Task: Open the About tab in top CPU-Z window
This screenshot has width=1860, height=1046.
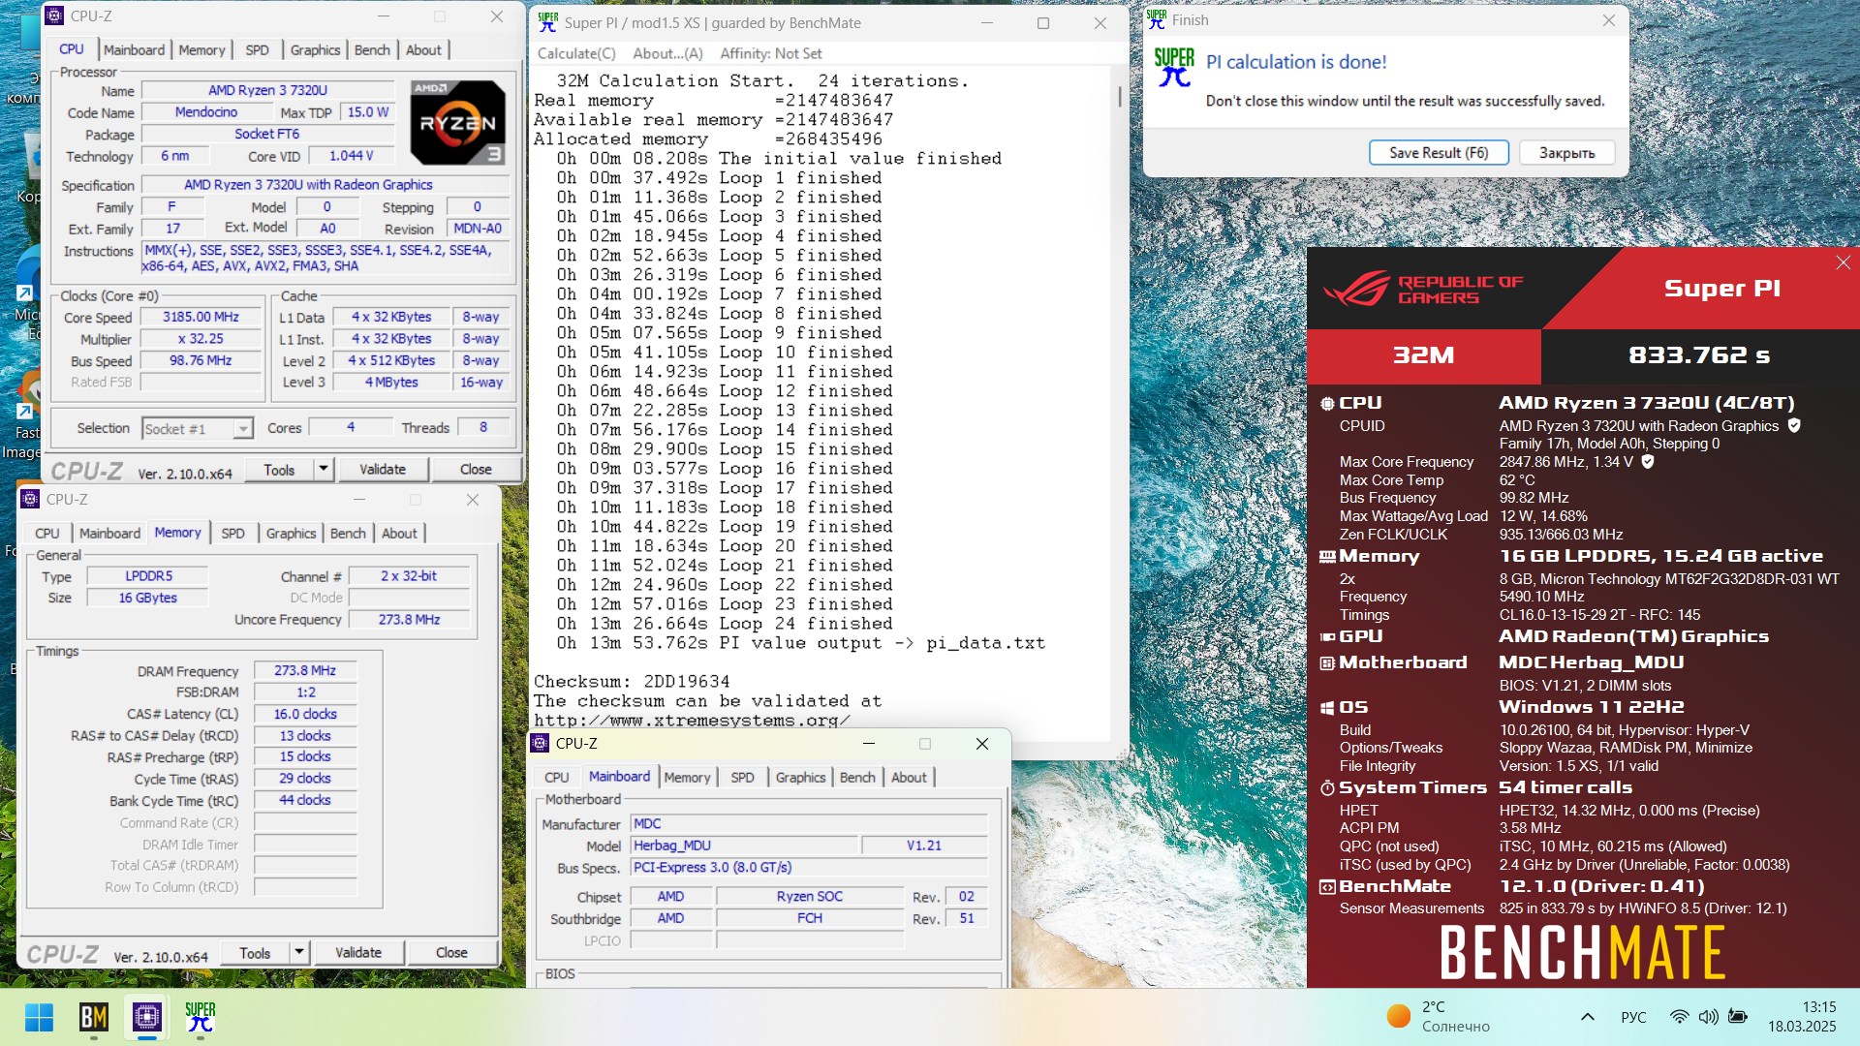Action: (x=423, y=50)
